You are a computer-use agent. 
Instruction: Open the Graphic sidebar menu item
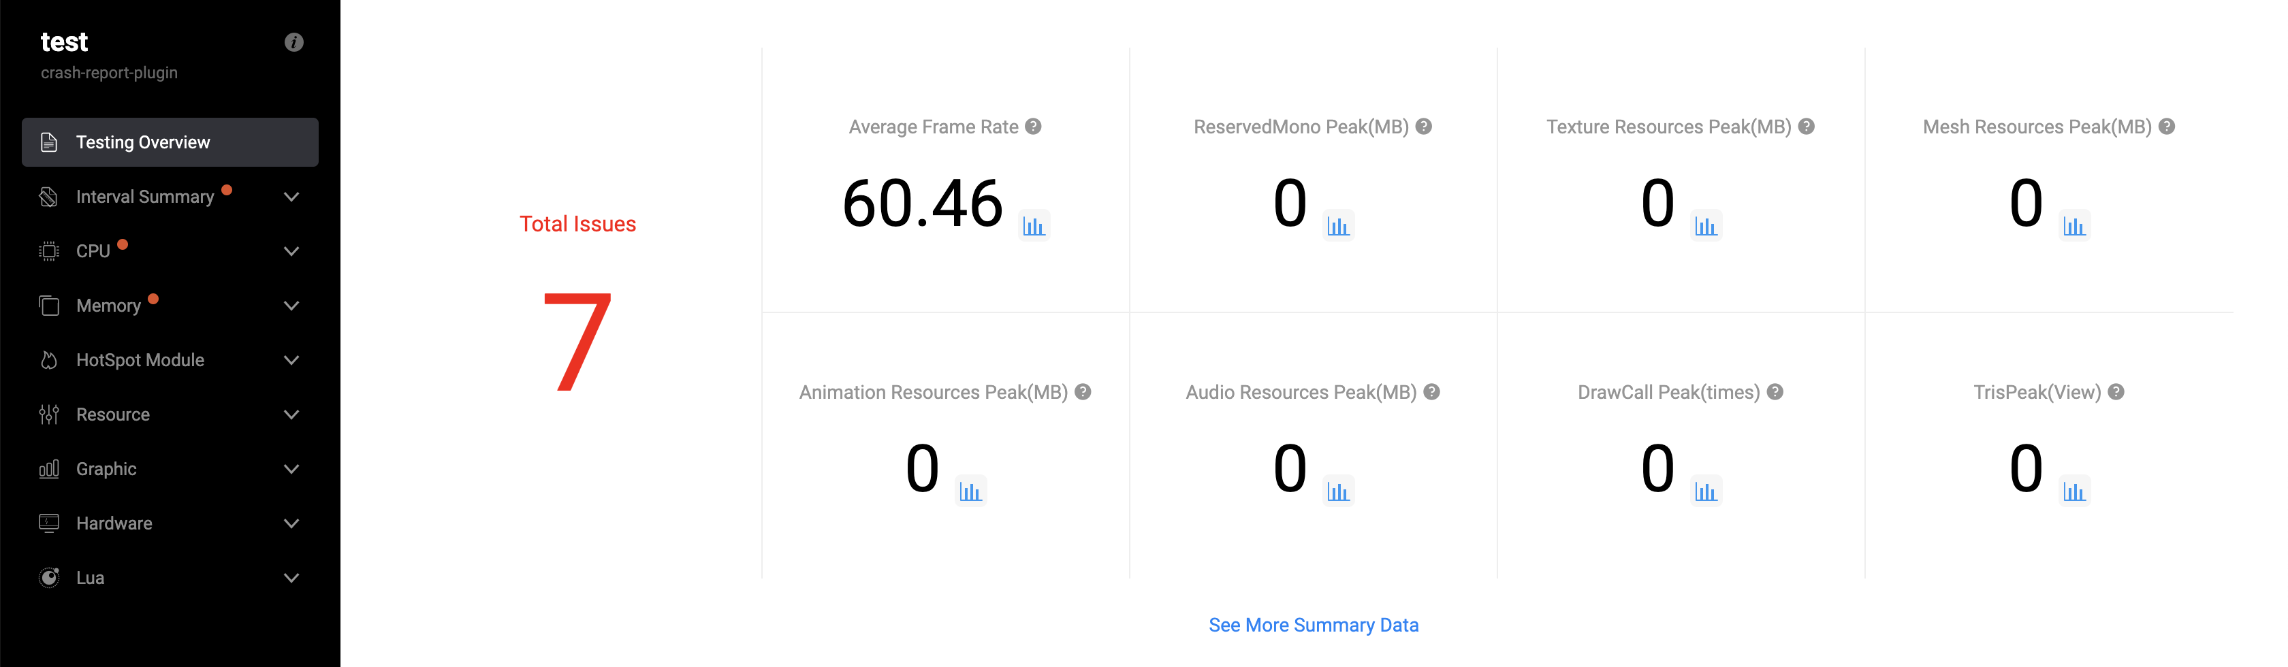[107, 469]
